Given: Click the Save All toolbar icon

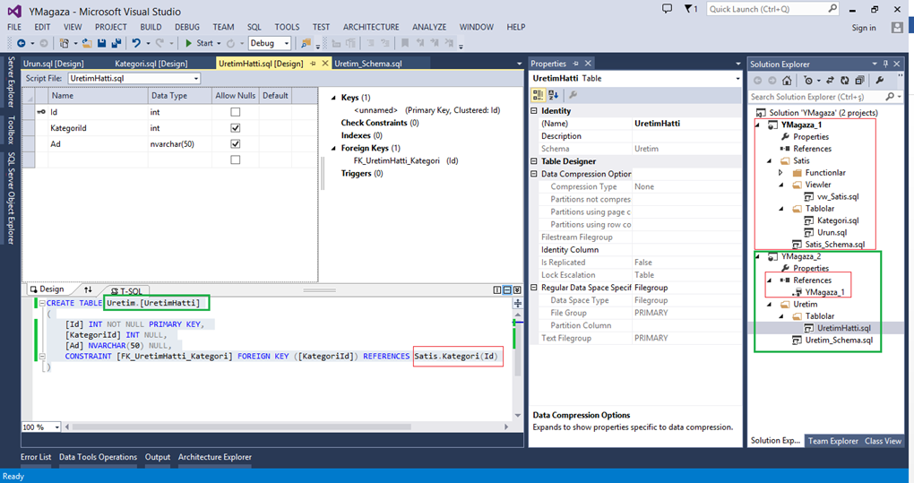Looking at the screenshot, I should [x=116, y=43].
